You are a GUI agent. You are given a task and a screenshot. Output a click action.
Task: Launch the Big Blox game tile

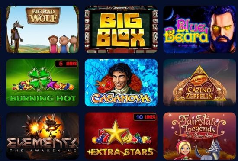121,29
